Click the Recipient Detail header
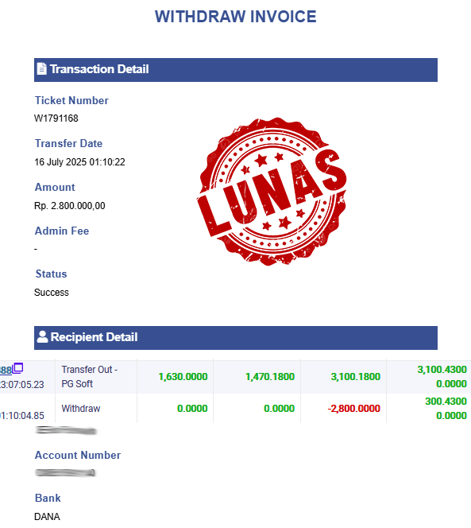 pos(236,338)
